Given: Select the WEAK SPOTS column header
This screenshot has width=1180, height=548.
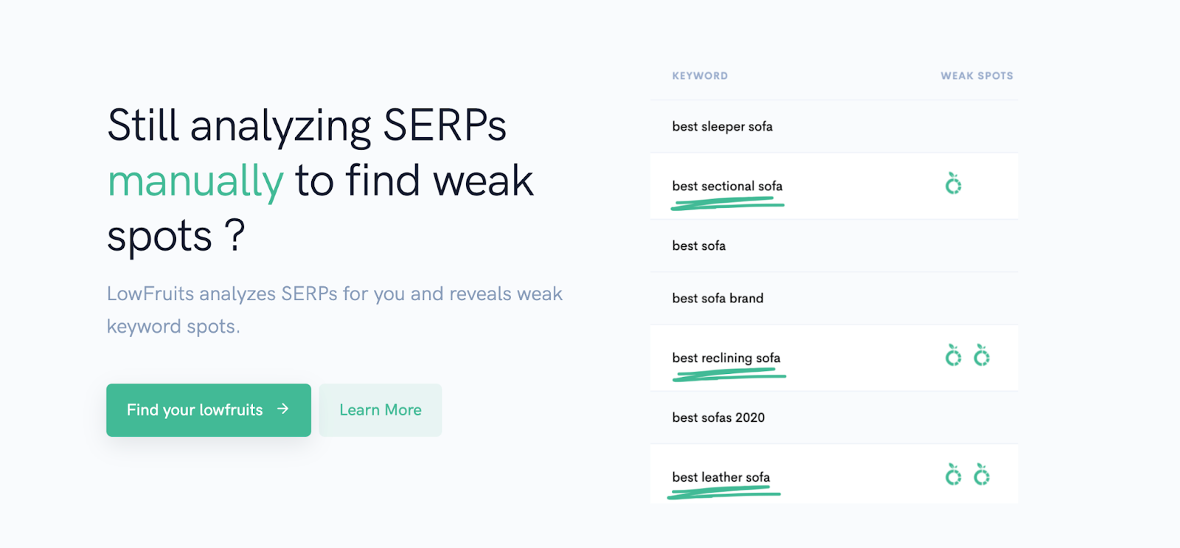Looking at the screenshot, I should (976, 76).
